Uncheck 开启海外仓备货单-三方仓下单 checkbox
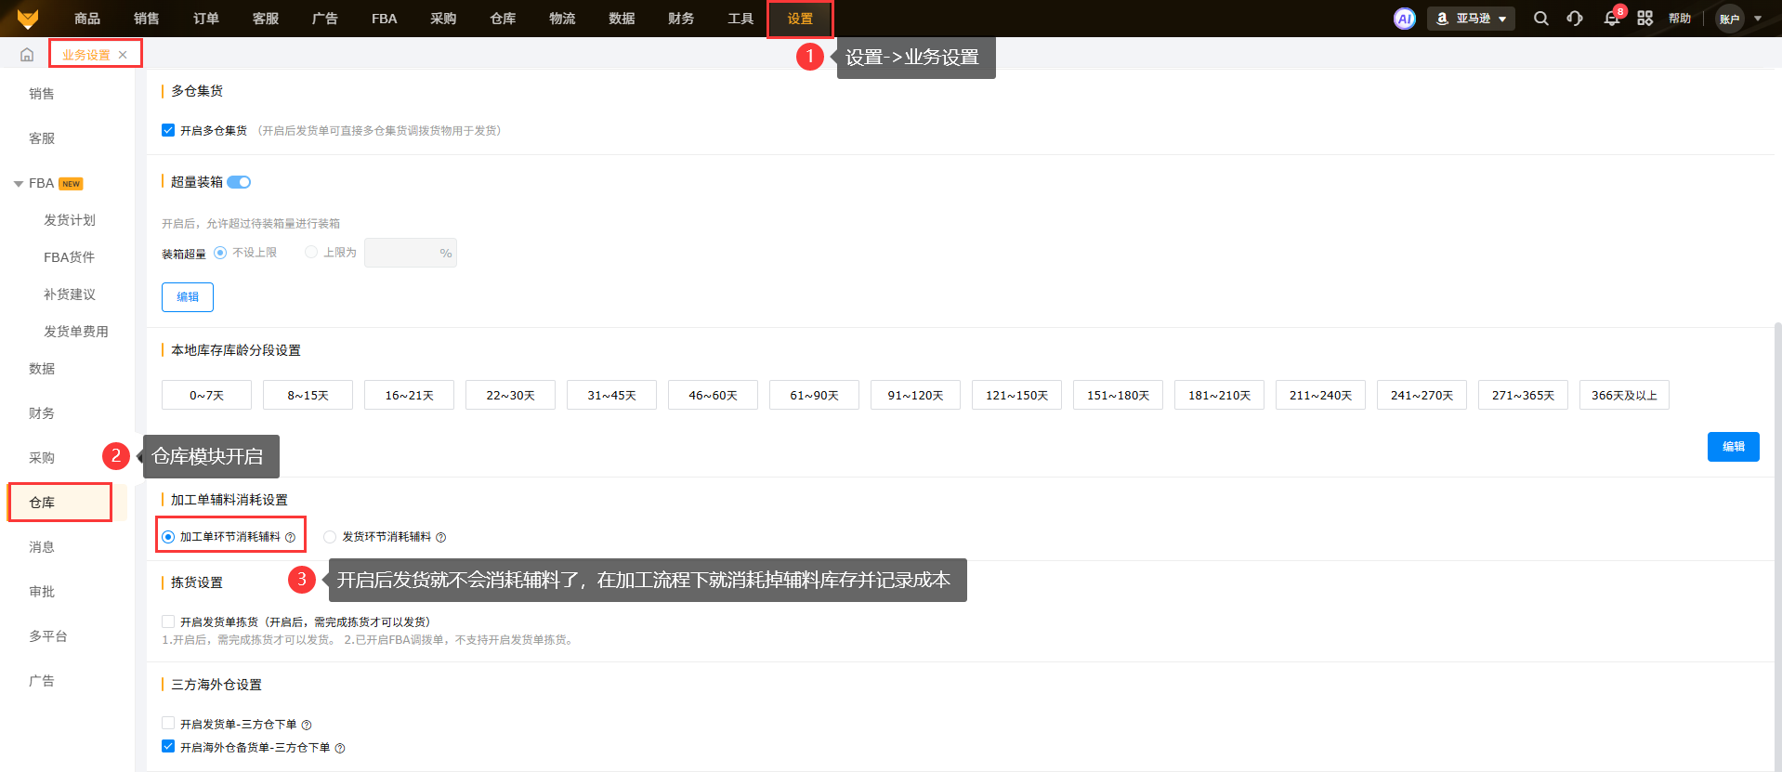Image resolution: width=1782 pixels, height=772 pixels. 168,746
